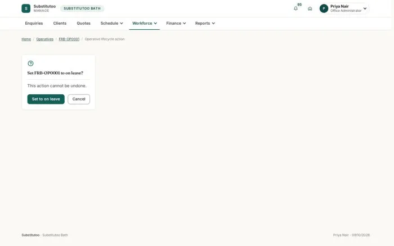The height and width of the screenshot is (246, 394).
Task: Click the home icon in header
Action: click(x=310, y=8)
